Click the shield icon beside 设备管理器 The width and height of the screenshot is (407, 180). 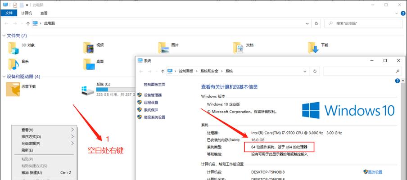pos(140,95)
